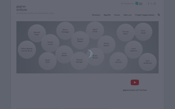Select the Ernst Jünger bubble
The width and height of the screenshot is (175, 109).
coord(143,32)
